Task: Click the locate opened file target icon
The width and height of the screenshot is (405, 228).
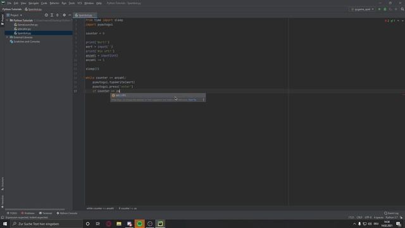Action: tap(46, 15)
